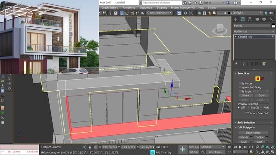Screen dimensions: 276x155
Task: Open the Help question mark icon
Action: [x=235, y=3]
